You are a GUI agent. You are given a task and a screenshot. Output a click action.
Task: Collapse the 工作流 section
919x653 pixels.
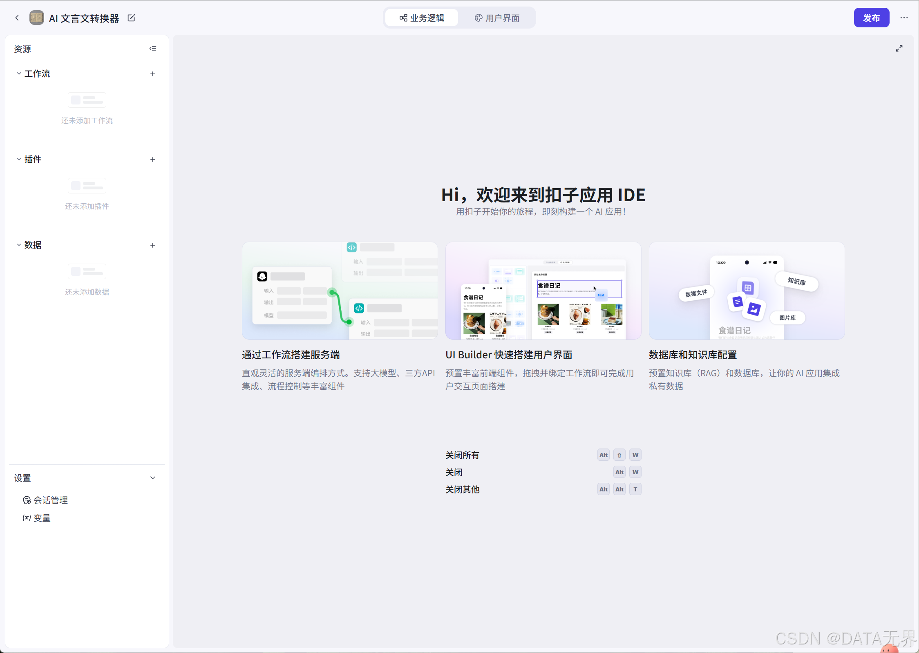[19, 74]
